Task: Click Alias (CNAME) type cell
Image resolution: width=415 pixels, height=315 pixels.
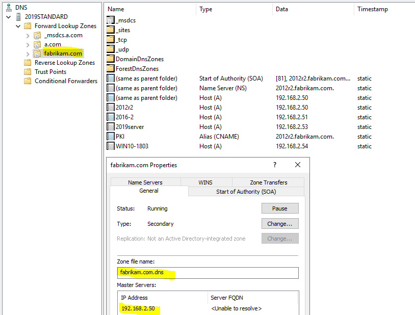Action: pyautogui.click(x=219, y=137)
